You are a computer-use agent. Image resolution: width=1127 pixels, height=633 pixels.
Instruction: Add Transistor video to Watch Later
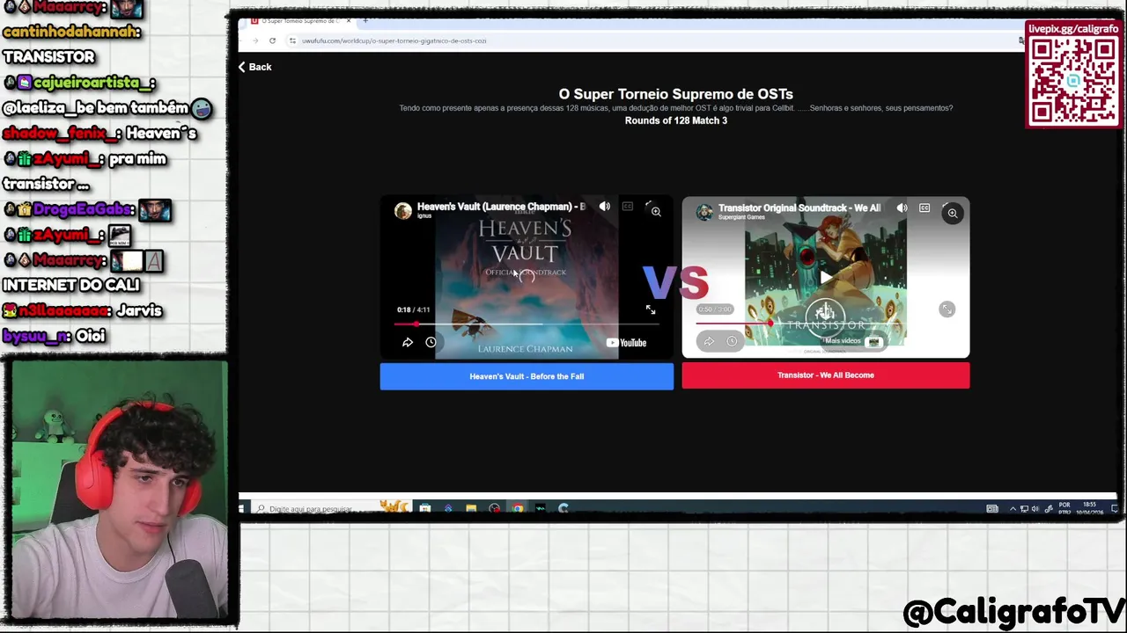732,341
